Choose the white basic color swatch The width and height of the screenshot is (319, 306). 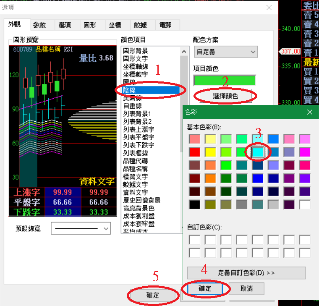coord(305,204)
